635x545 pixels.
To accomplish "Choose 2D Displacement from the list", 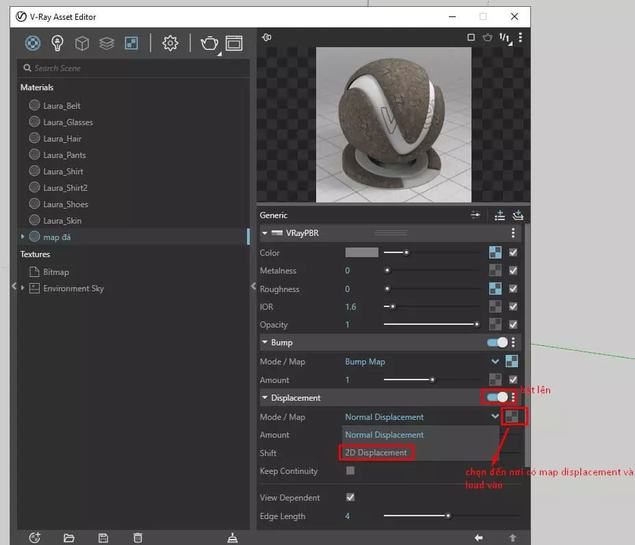I will [x=376, y=453].
